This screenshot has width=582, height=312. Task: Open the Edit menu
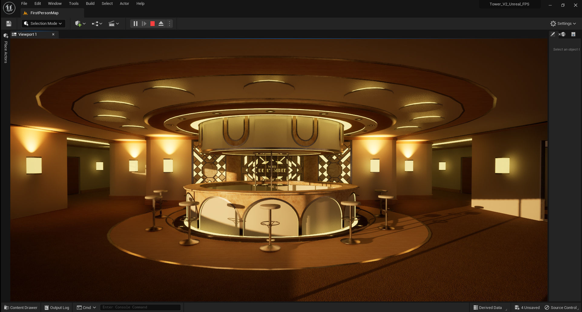38,4
